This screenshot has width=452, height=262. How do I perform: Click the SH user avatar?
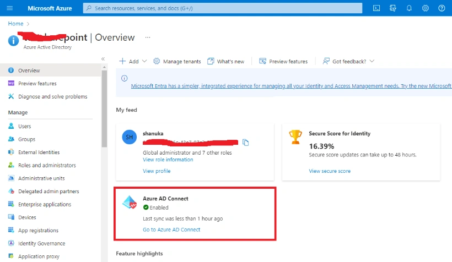pyautogui.click(x=129, y=137)
